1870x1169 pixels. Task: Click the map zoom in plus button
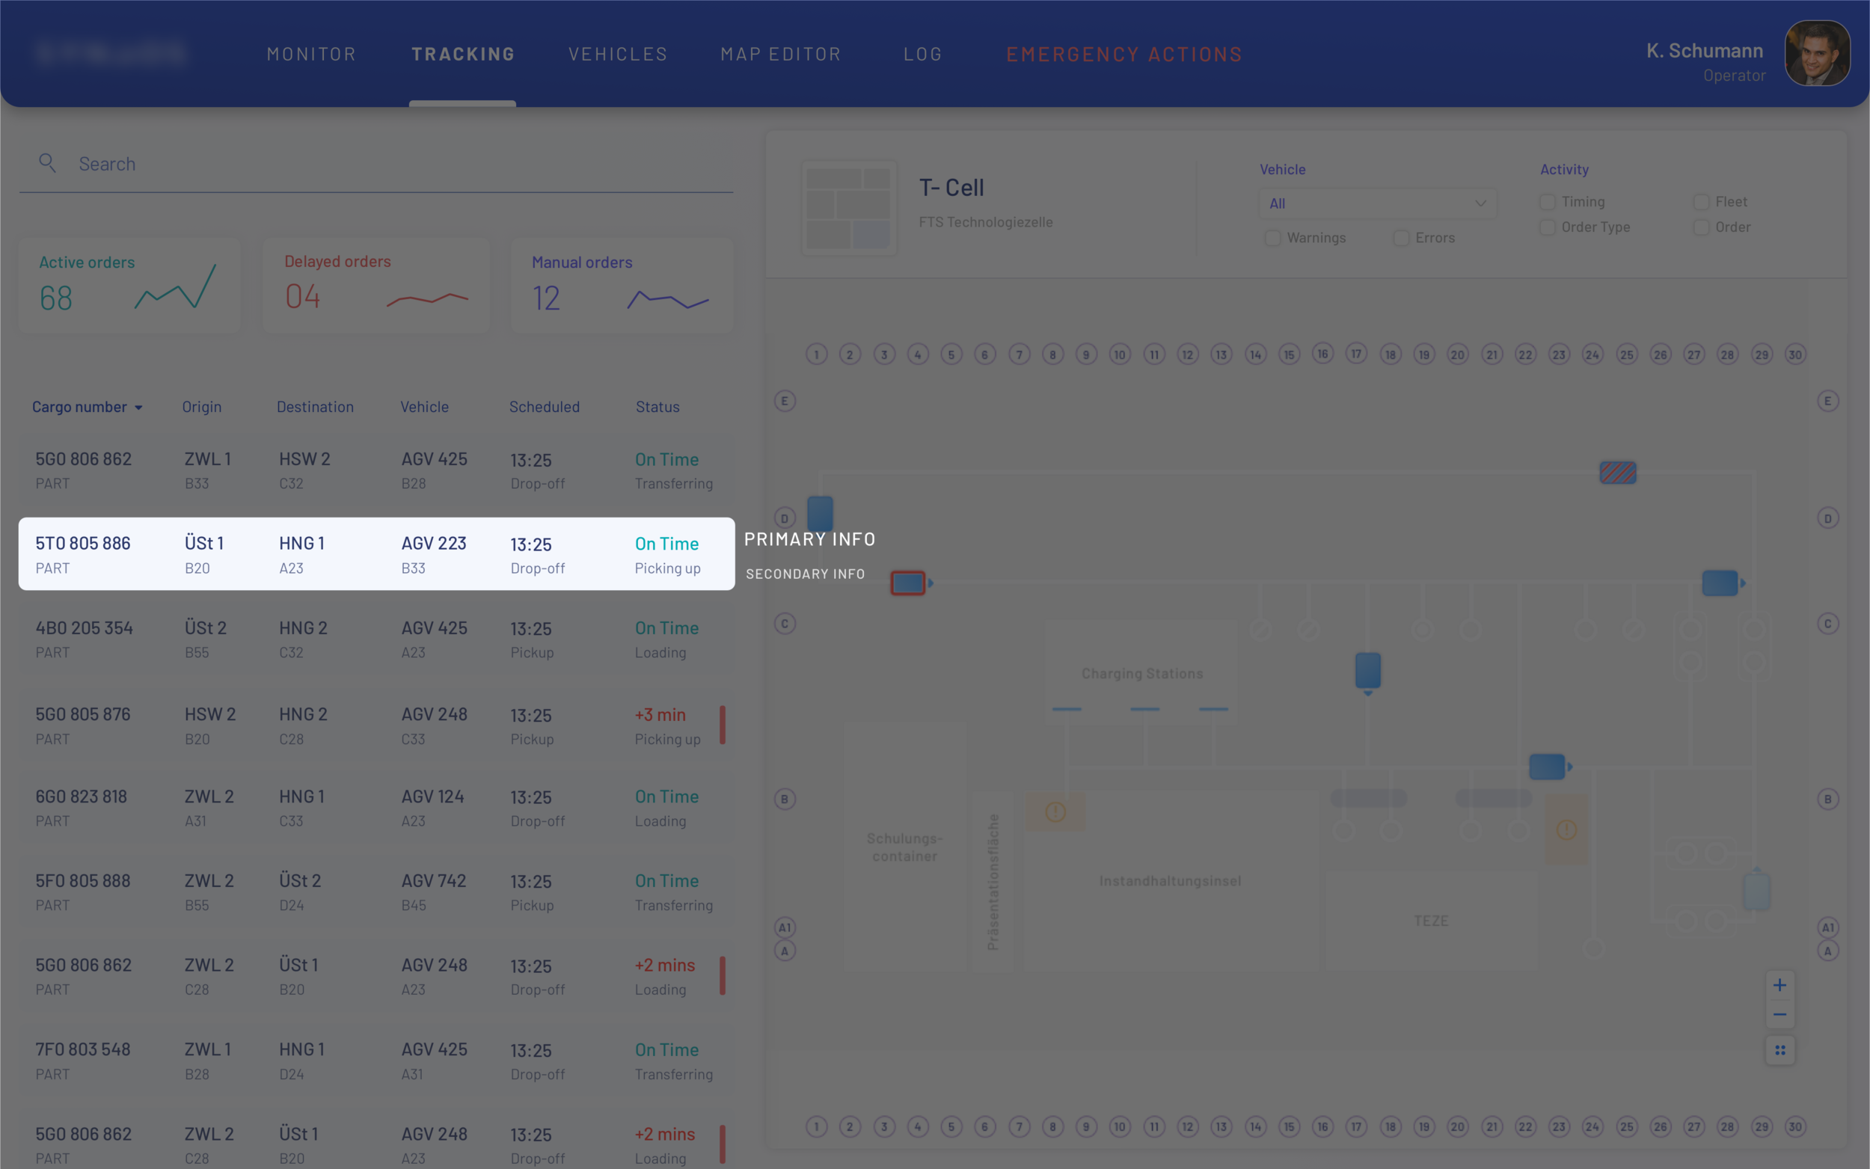pos(1779,985)
